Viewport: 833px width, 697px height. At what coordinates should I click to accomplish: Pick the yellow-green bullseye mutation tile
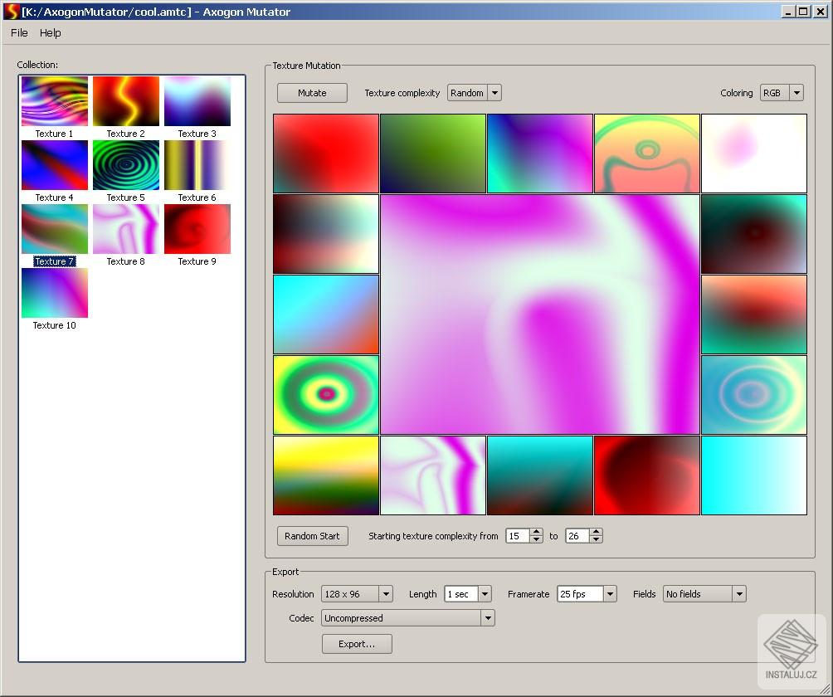326,395
